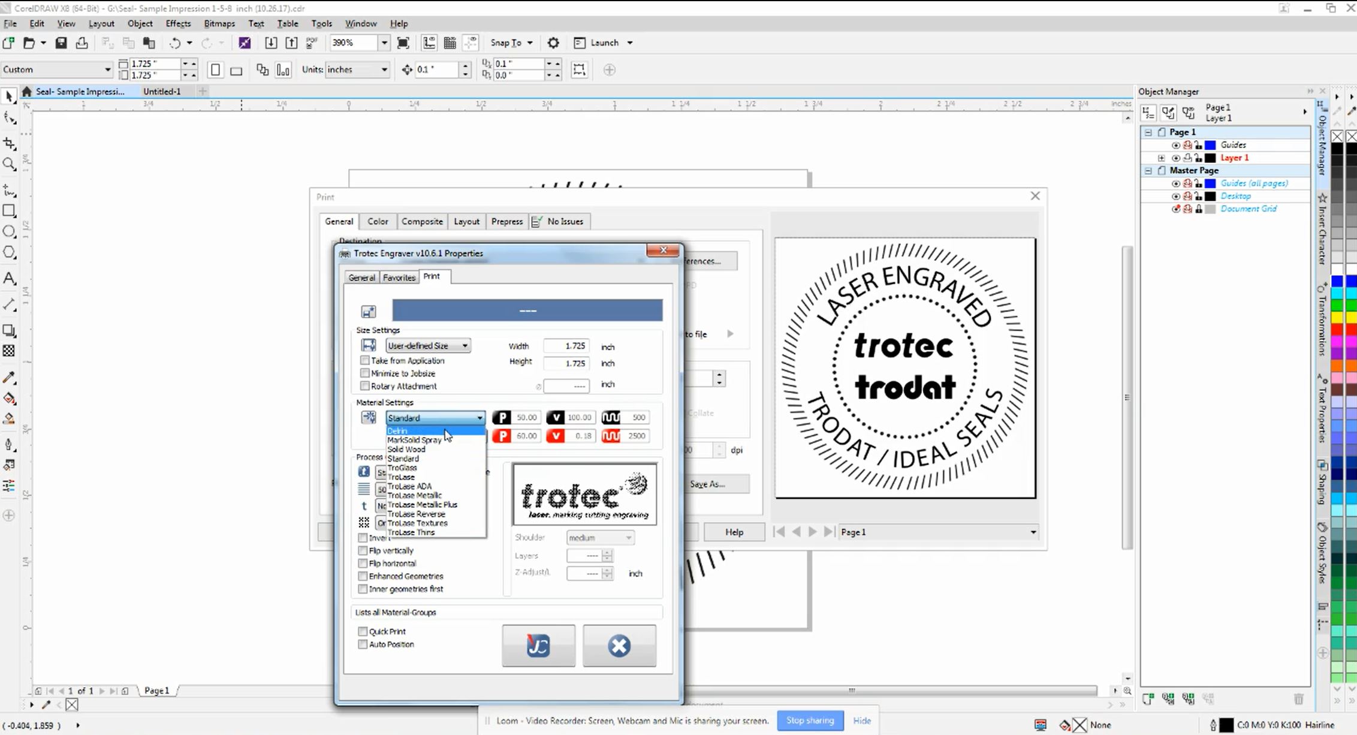Switch to Untitled-1 document tab
The width and height of the screenshot is (1357, 735).
(x=162, y=91)
